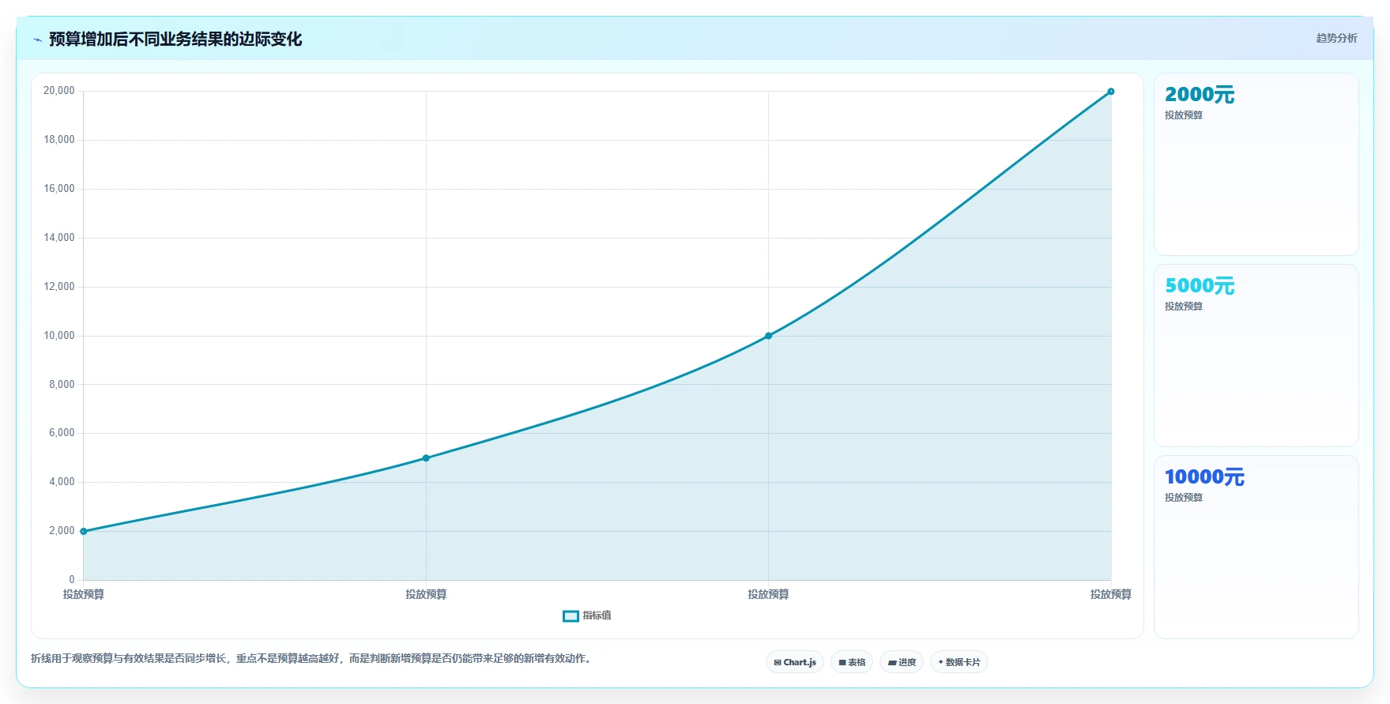The image size is (1390, 704).
Task: Click the 16,000 y-axis label
Action: (59, 189)
